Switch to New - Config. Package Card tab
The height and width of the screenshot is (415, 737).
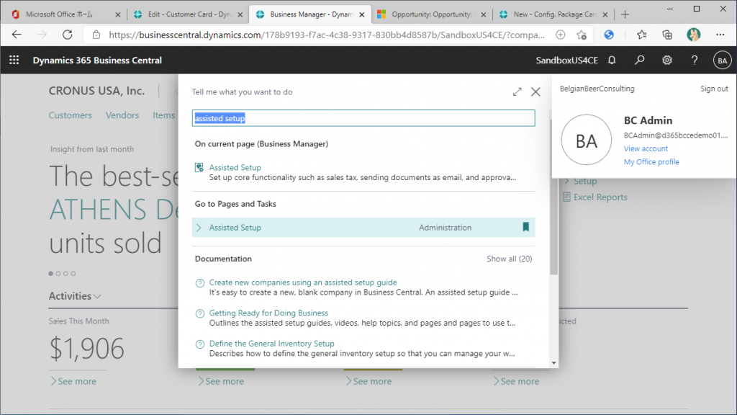(x=553, y=14)
